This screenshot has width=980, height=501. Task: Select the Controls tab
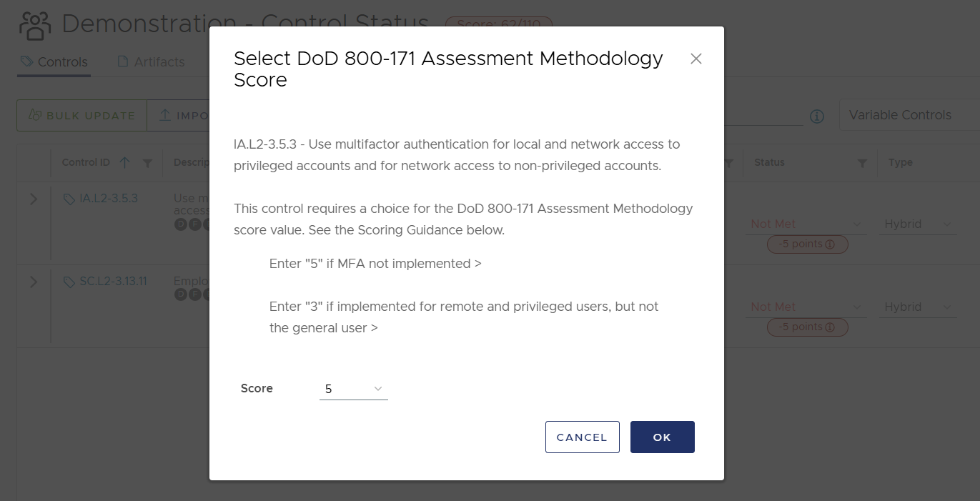[54, 62]
